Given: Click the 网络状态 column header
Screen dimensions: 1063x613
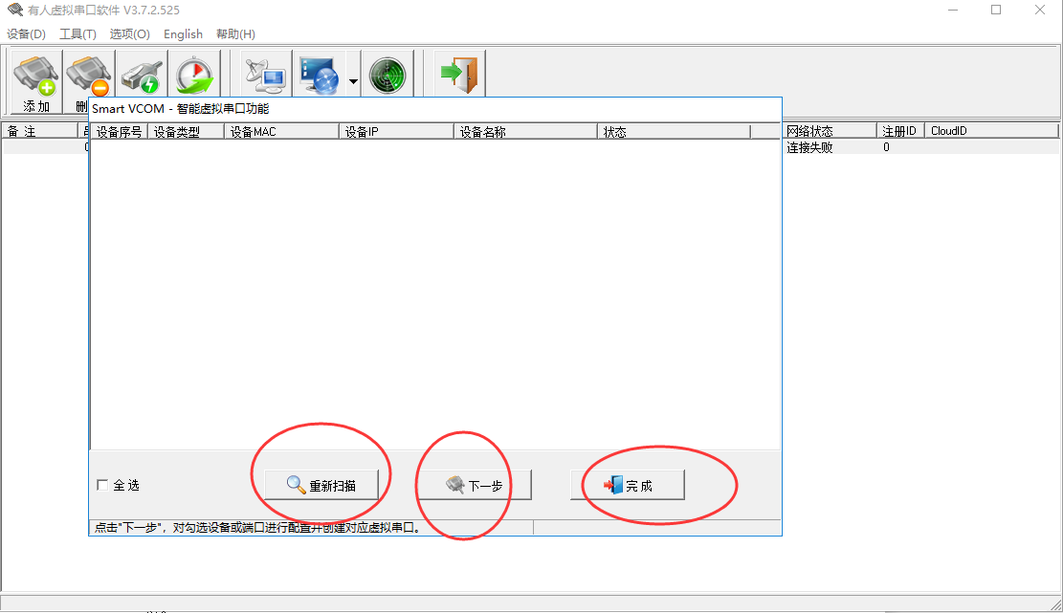Looking at the screenshot, I should [x=828, y=131].
